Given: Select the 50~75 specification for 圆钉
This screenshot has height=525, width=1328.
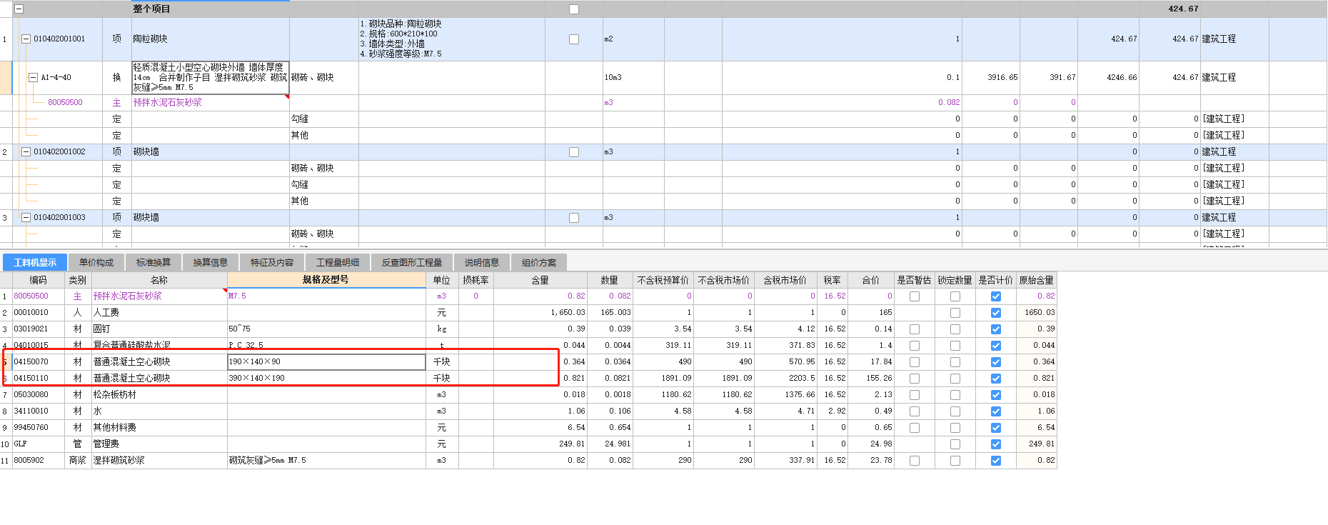Looking at the screenshot, I should 326,329.
